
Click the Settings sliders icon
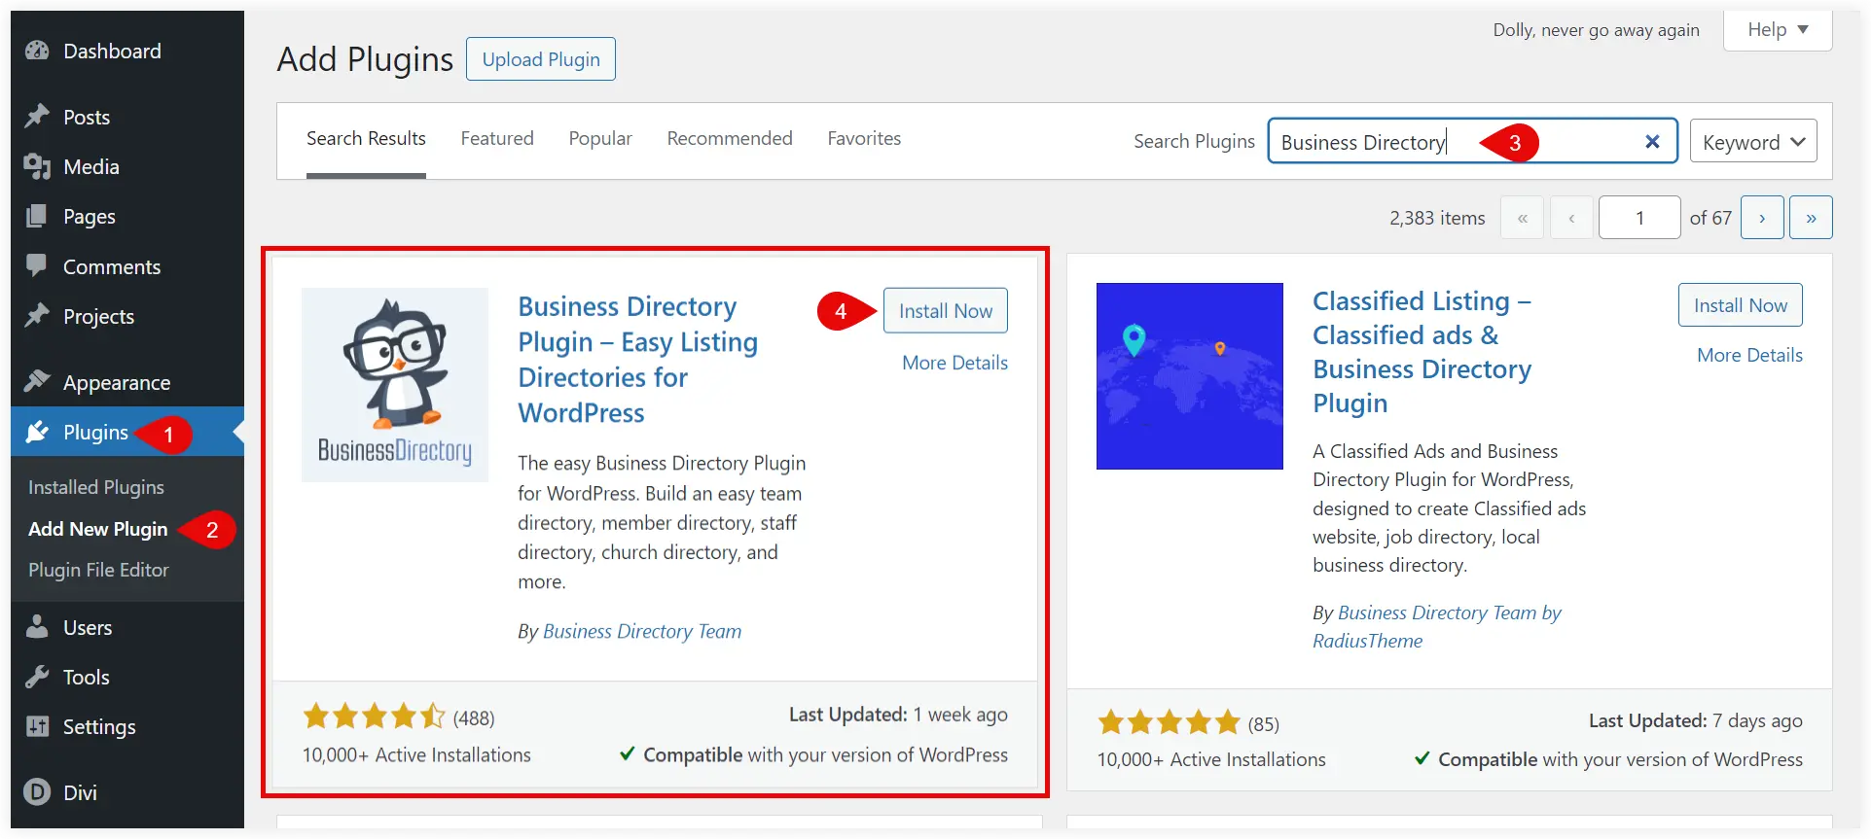[37, 726]
